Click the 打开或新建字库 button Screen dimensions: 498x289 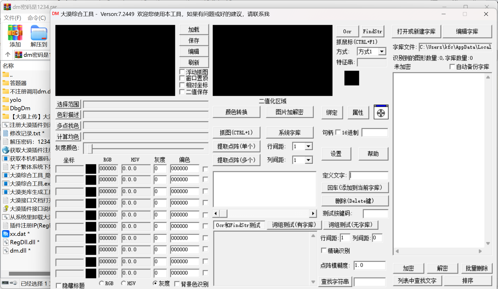[x=416, y=32]
